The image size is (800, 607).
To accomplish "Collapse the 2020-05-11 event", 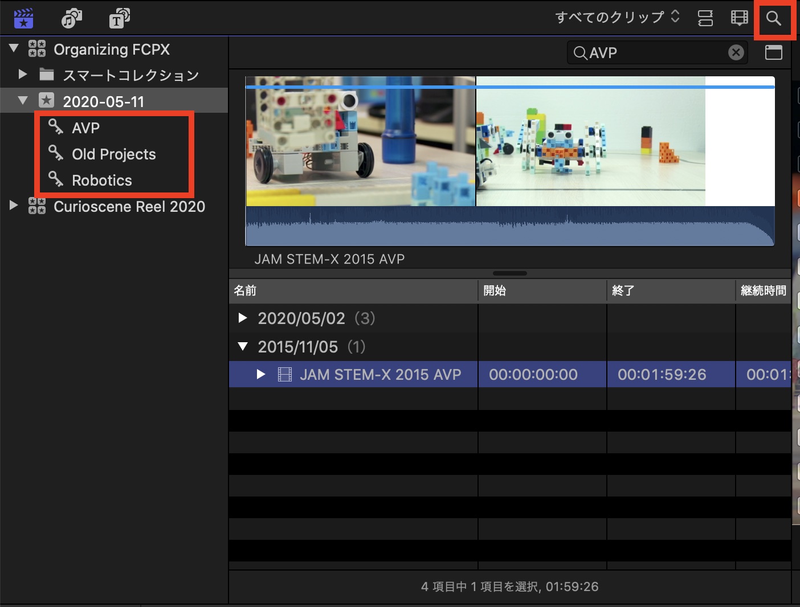I will point(23,101).
